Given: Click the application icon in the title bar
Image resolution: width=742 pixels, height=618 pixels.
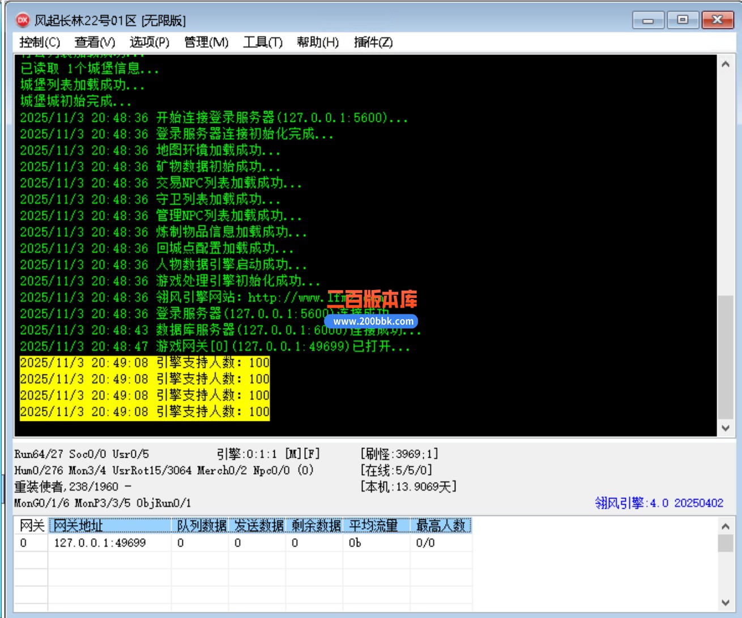Looking at the screenshot, I should [23, 21].
